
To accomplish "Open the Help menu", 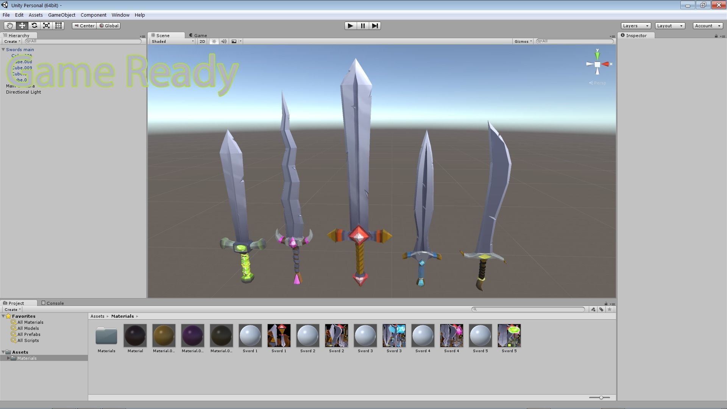I will tap(140, 15).
